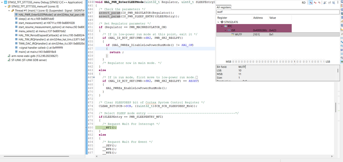This screenshot has height=162, width=343.
Task: Select hexadecimal number format icon
Action: (x=311, y=3)
